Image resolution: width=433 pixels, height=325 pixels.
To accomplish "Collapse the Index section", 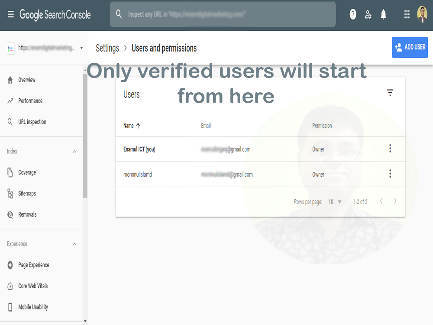I will (74, 151).
